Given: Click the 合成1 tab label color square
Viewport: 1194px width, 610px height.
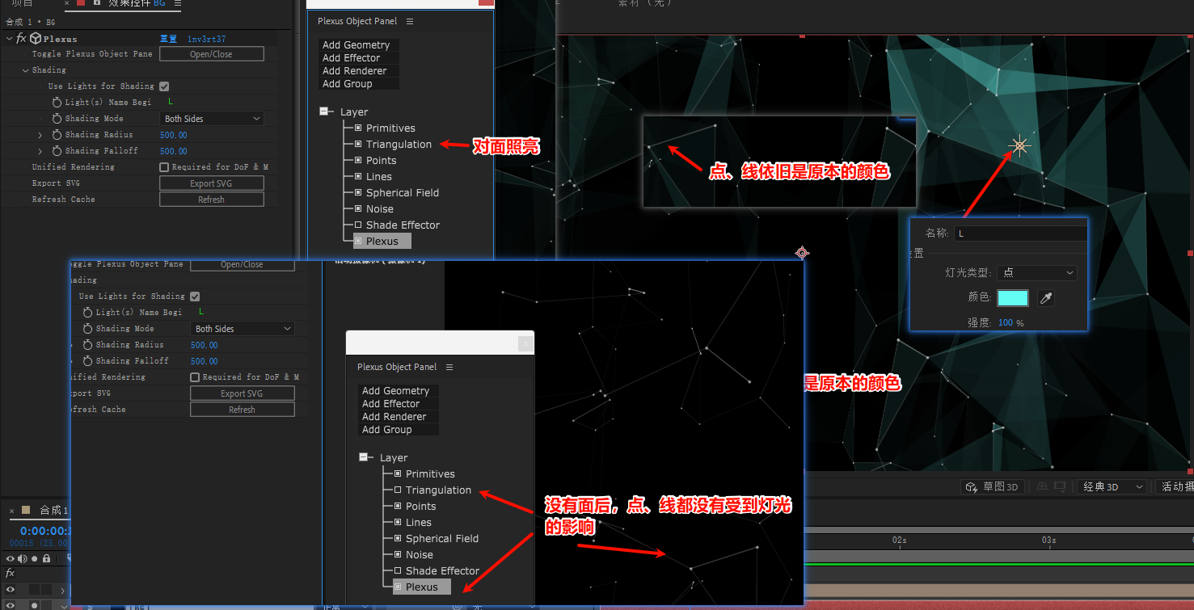Looking at the screenshot, I should (26, 510).
